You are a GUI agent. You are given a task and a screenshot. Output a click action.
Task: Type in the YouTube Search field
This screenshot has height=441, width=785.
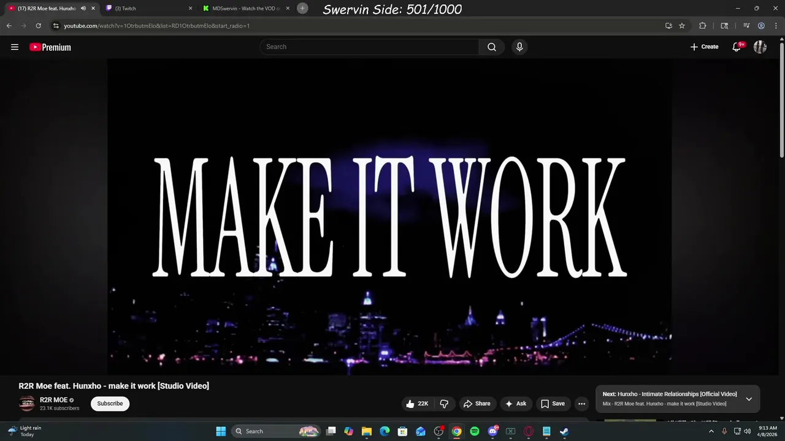coord(370,47)
